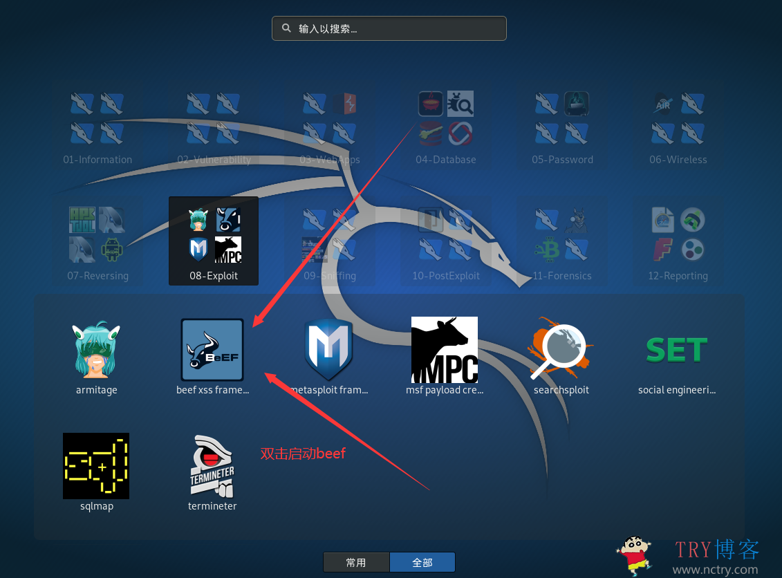The height and width of the screenshot is (578, 782).
Task: Open the 07-Reversing app folder
Action: pos(97,241)
